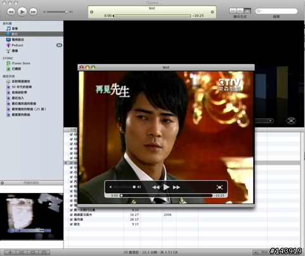Image resolution: width=305 pixels, height=256 pixels.
Task: Click the iTunes toolbar low-volume speaker icon
Action: pyautogui.click(x=44, y=12)
